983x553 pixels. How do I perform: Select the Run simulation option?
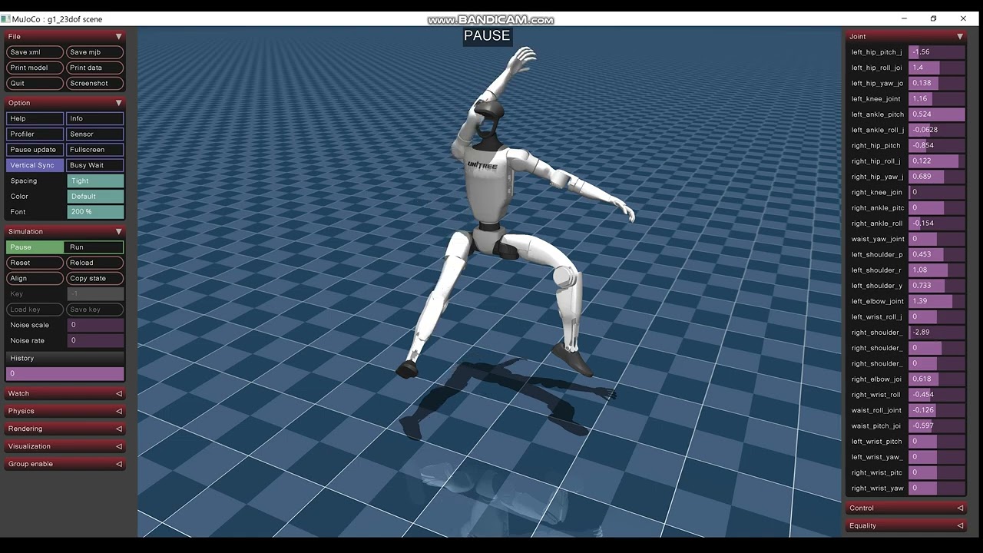pos(94,247)
